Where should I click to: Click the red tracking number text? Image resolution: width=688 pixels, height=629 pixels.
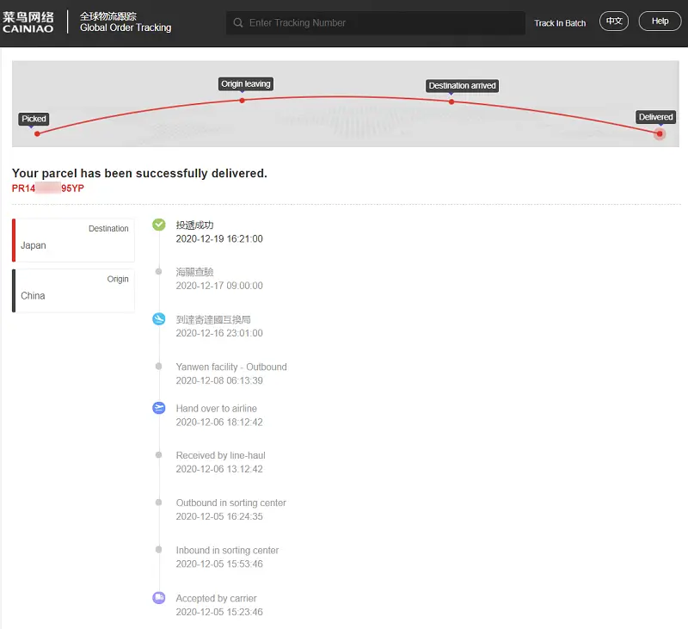48,188
